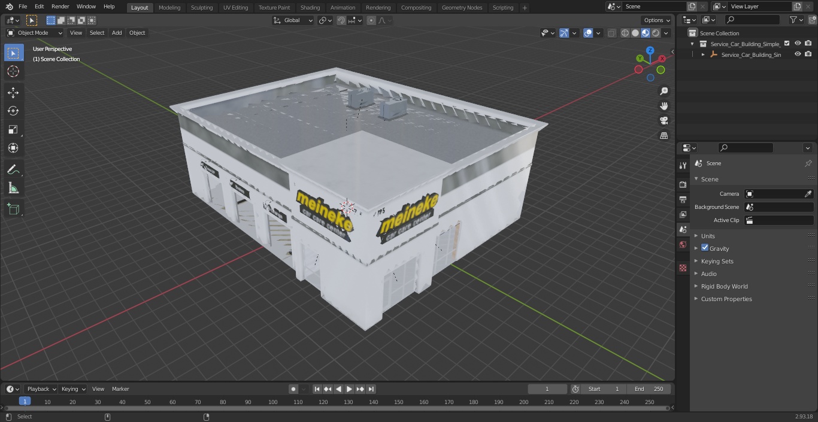Select the Move tool
This screenshot has height=422, width=818.
tap(13, 92)
